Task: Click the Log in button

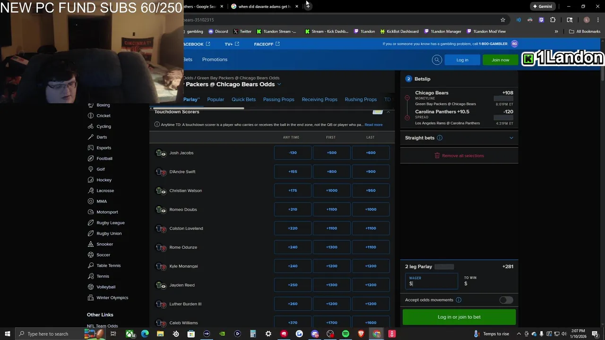Action: point(462,60)
